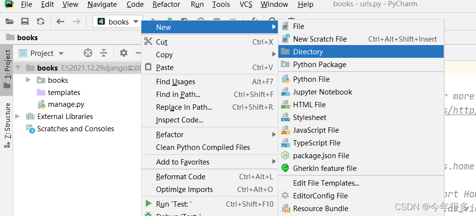
Task: Choose Edit File Templates...
Action: [x=361, y=183]
